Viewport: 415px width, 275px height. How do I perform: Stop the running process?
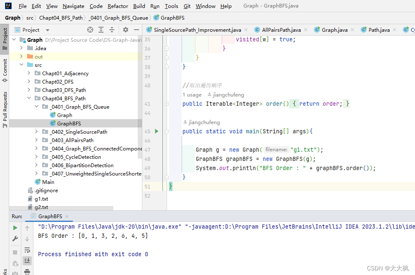pos(15,252)
